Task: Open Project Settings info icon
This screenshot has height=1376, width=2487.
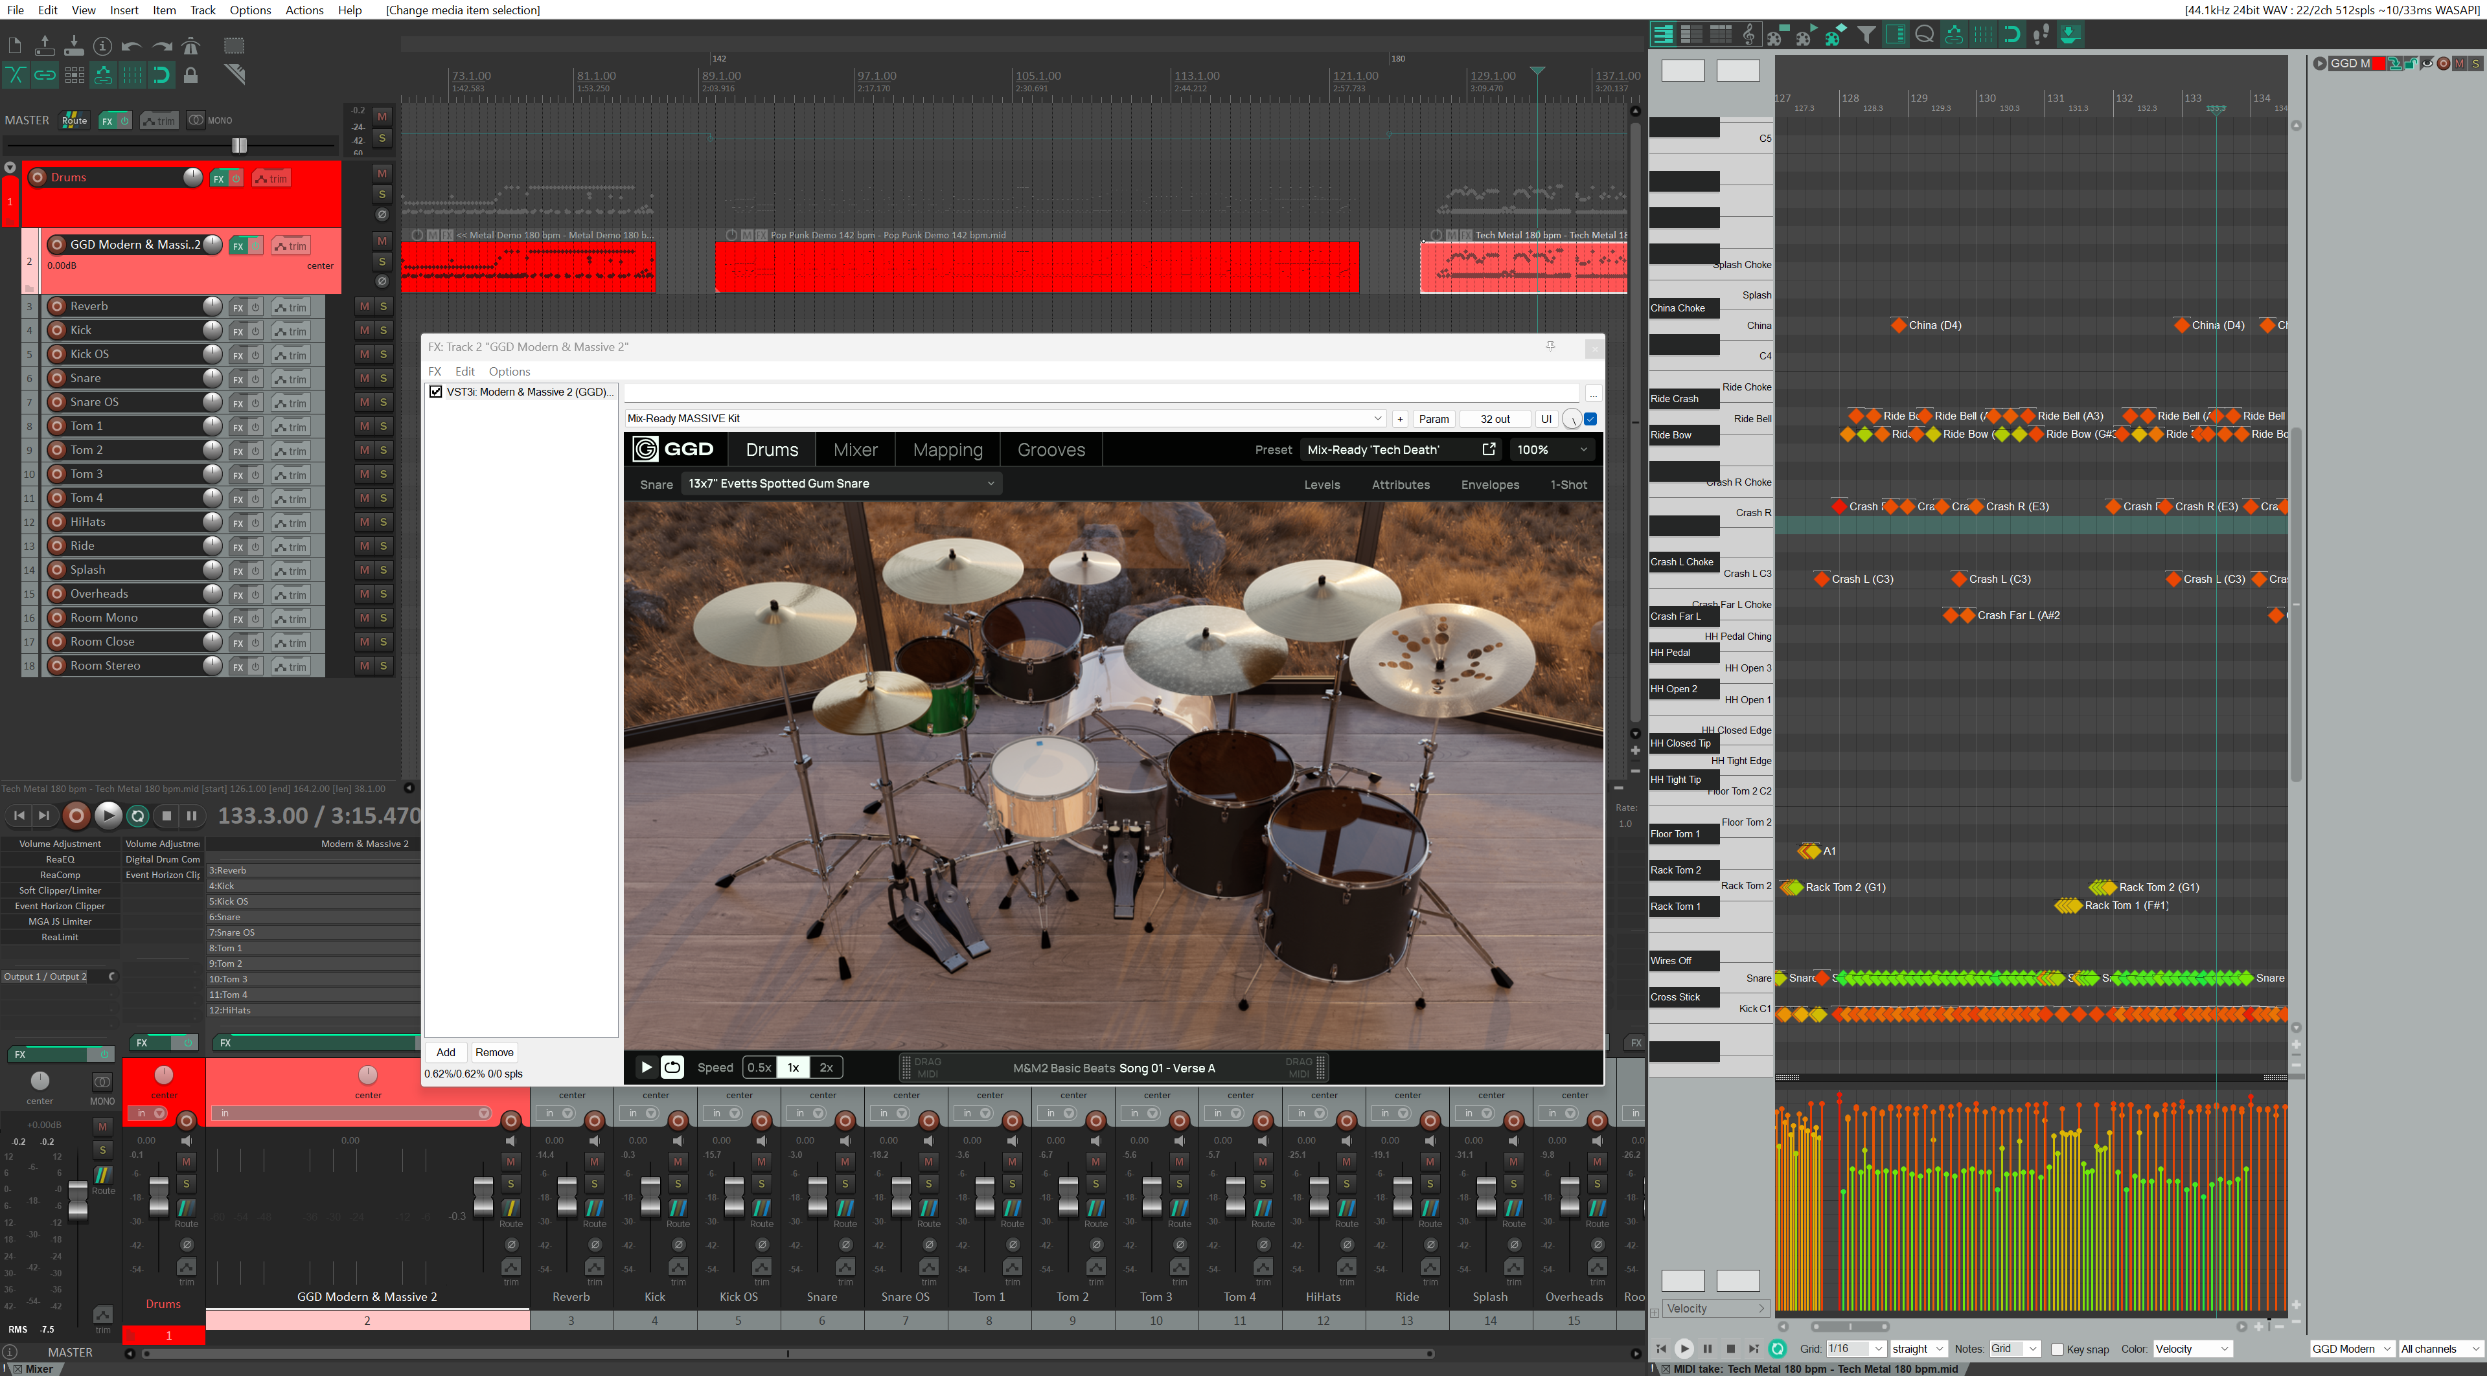Action: [x=102, y=45]
